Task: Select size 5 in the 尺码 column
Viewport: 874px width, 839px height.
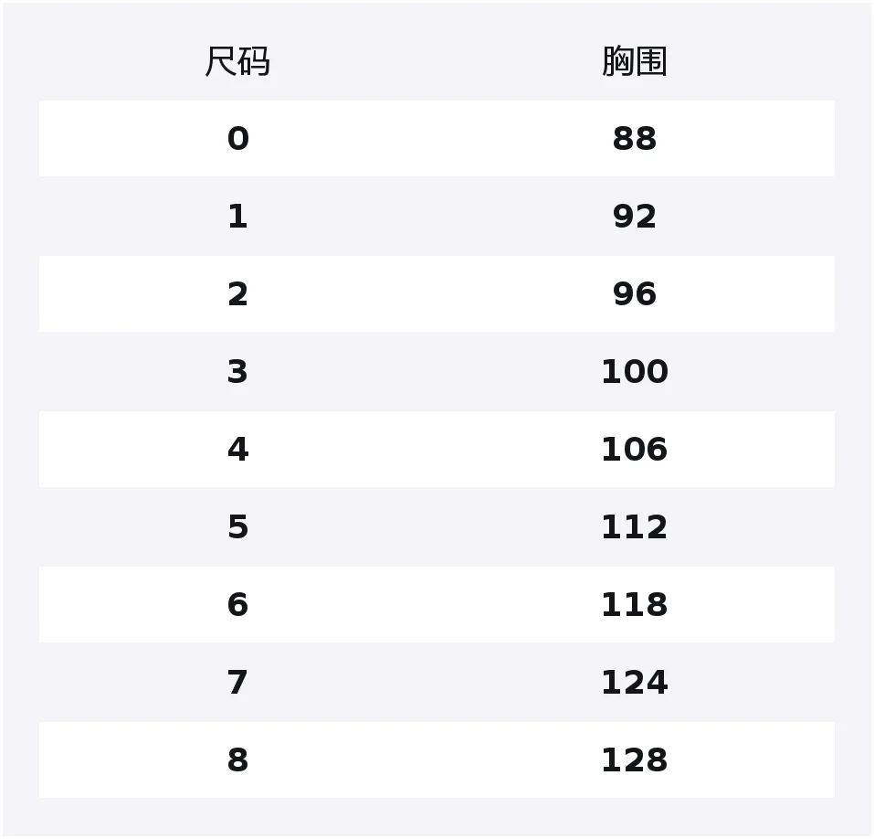Action: tap(237, 527)
